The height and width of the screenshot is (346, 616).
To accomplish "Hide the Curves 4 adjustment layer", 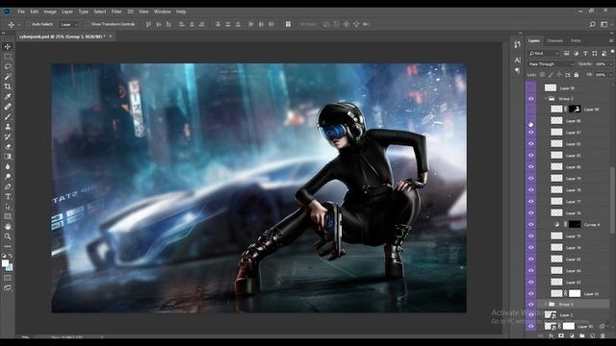I will pyautogui.click(x=530, y=224).
